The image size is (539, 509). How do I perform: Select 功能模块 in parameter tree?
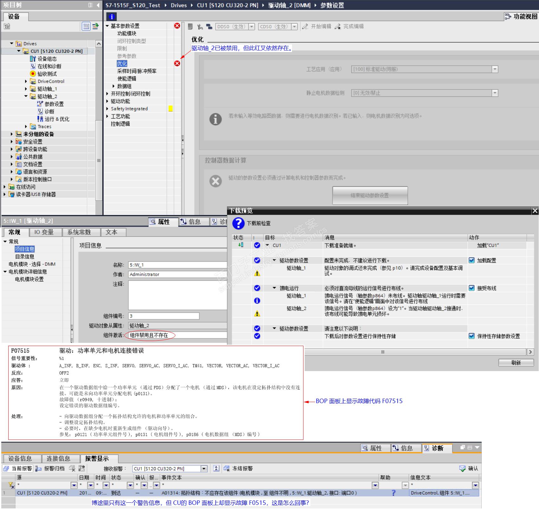(x=127, y=33)
